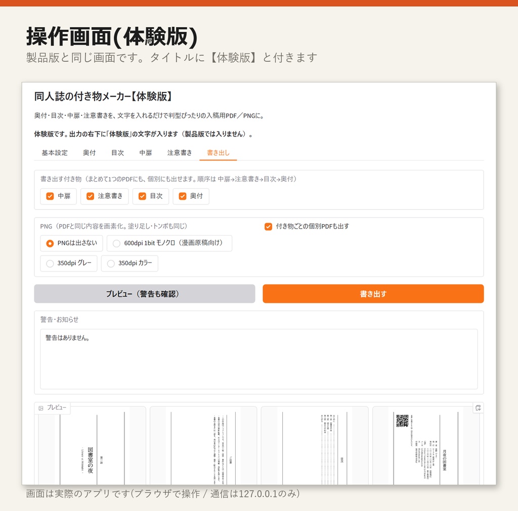Toggle the 注意書き export checkbox
518x511 pixels.
tap(90, 196)
